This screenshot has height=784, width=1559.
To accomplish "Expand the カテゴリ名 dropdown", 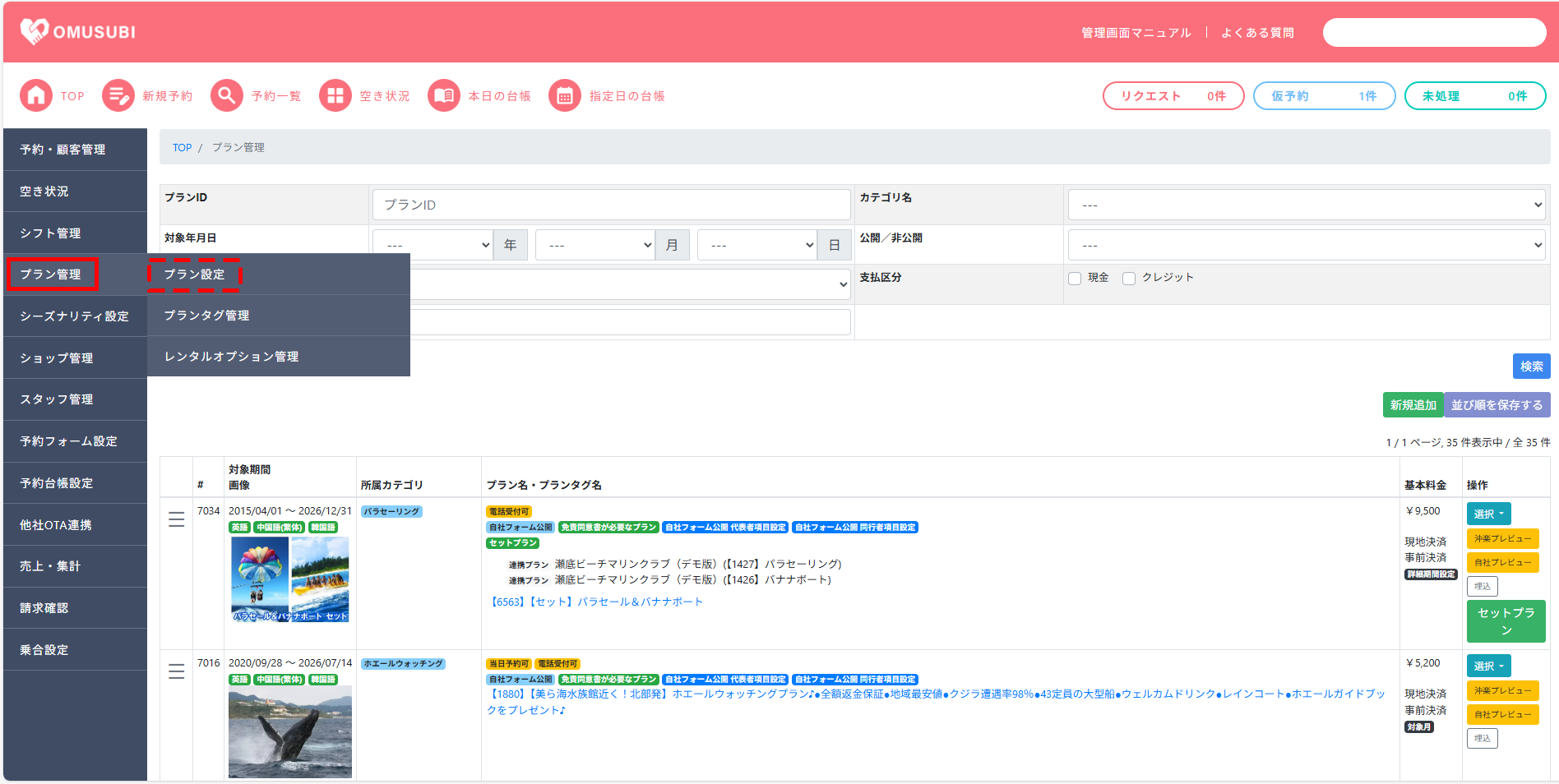I will coord(1306,205).
